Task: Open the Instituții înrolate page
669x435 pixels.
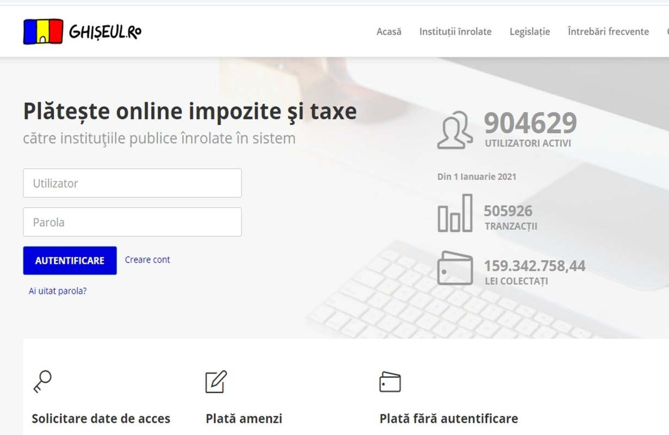Action: [455, 32]
